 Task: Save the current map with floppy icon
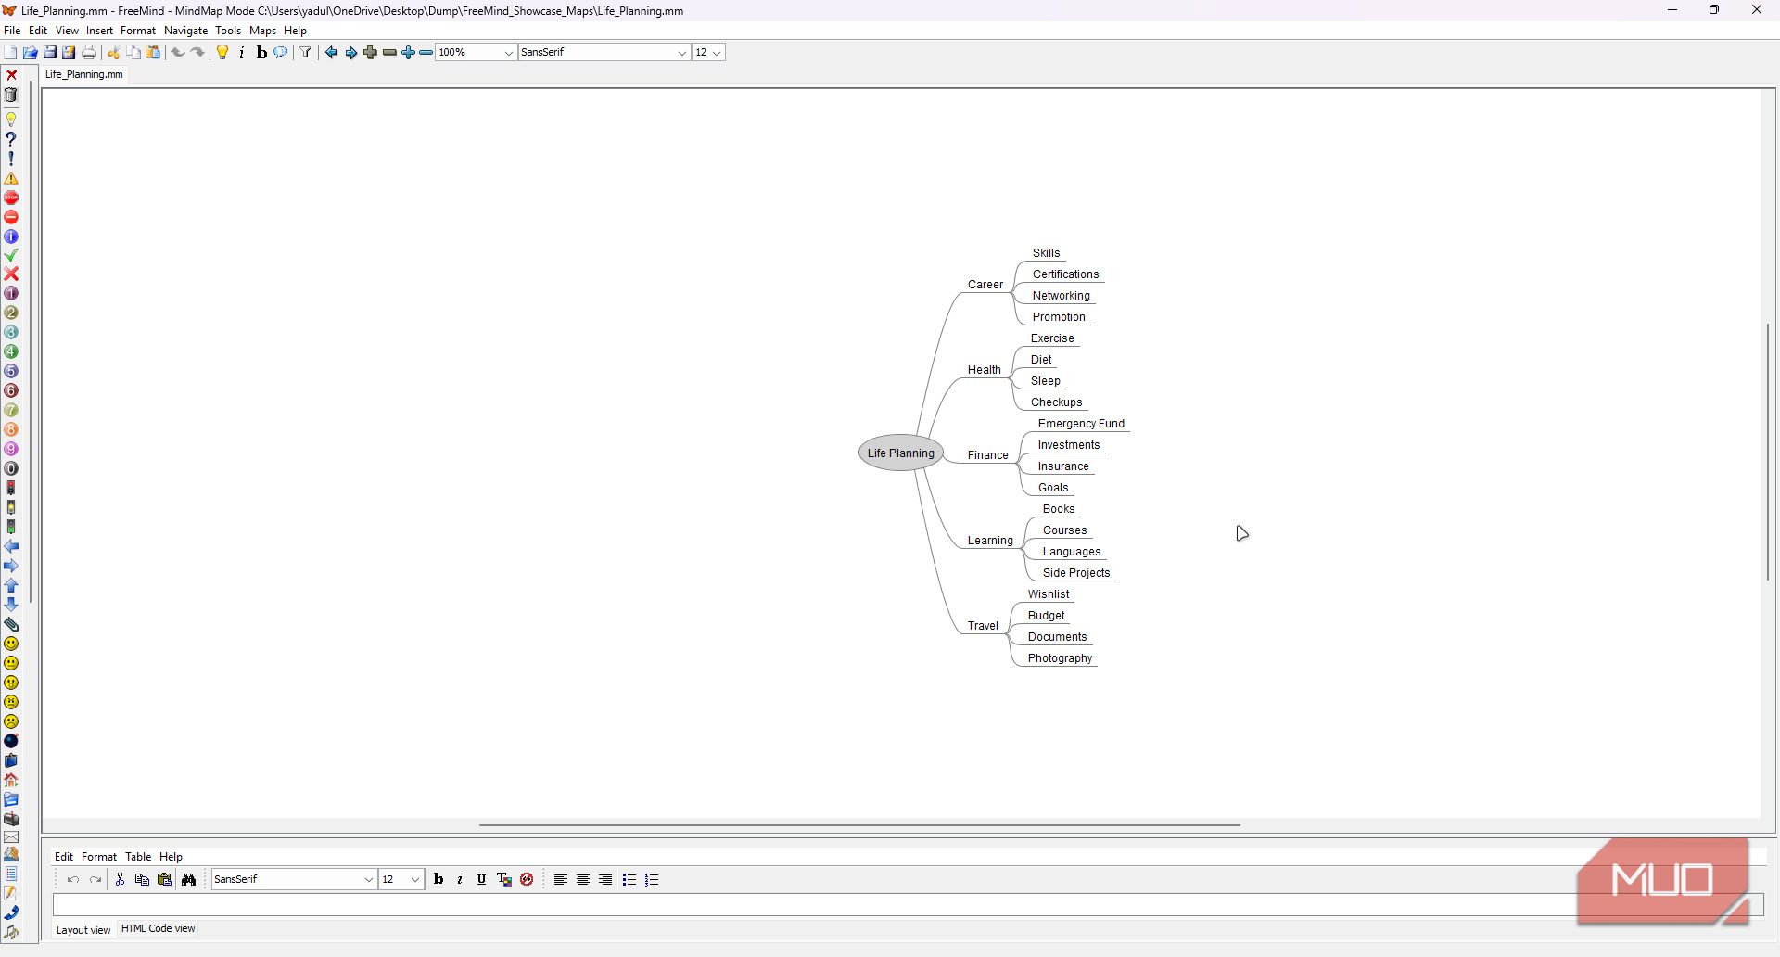[x=50, y=53]
